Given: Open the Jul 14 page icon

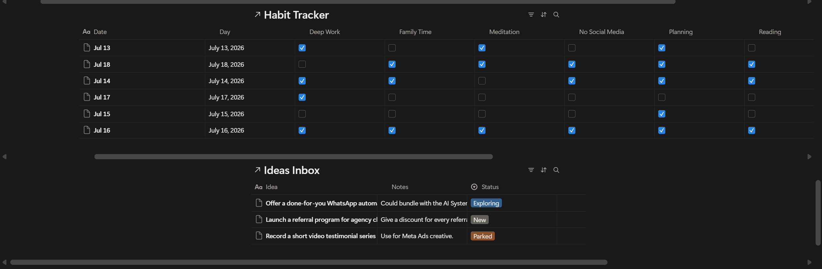Looking at the screenshot, I should click(87, 81).
